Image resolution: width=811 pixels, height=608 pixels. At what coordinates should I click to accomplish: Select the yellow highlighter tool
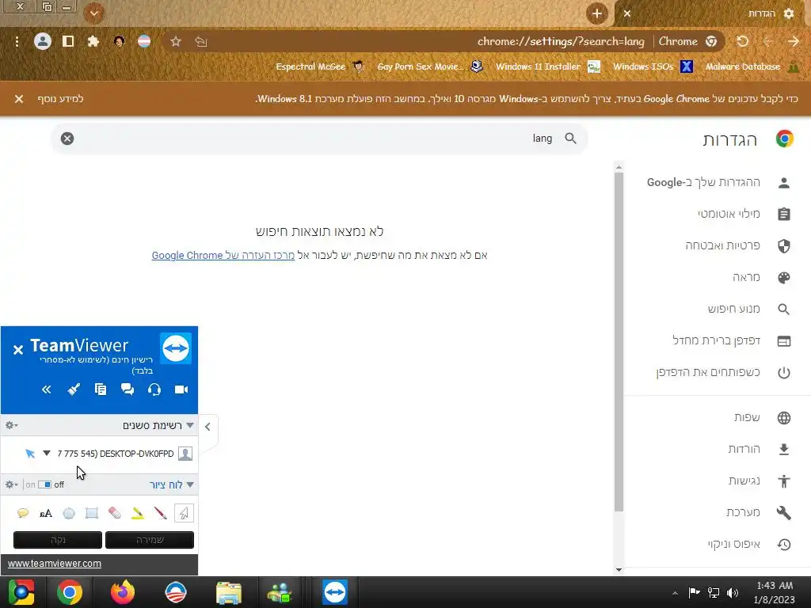pos(138,513)
